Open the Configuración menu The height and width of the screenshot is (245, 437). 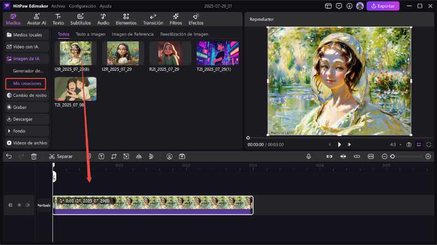(x=82, y=6)
